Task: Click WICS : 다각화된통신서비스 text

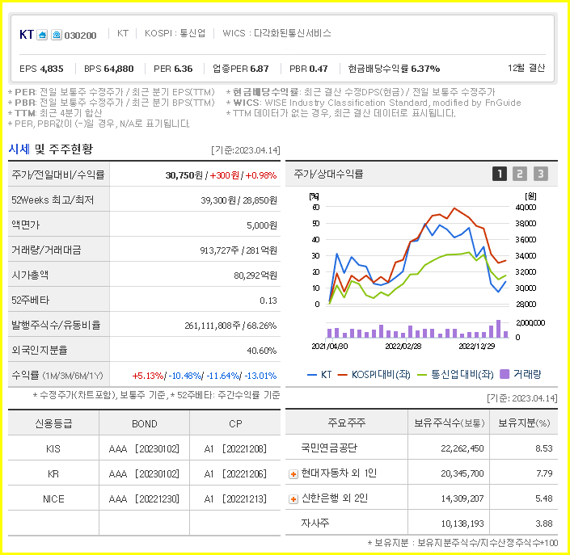Action: 277,33
